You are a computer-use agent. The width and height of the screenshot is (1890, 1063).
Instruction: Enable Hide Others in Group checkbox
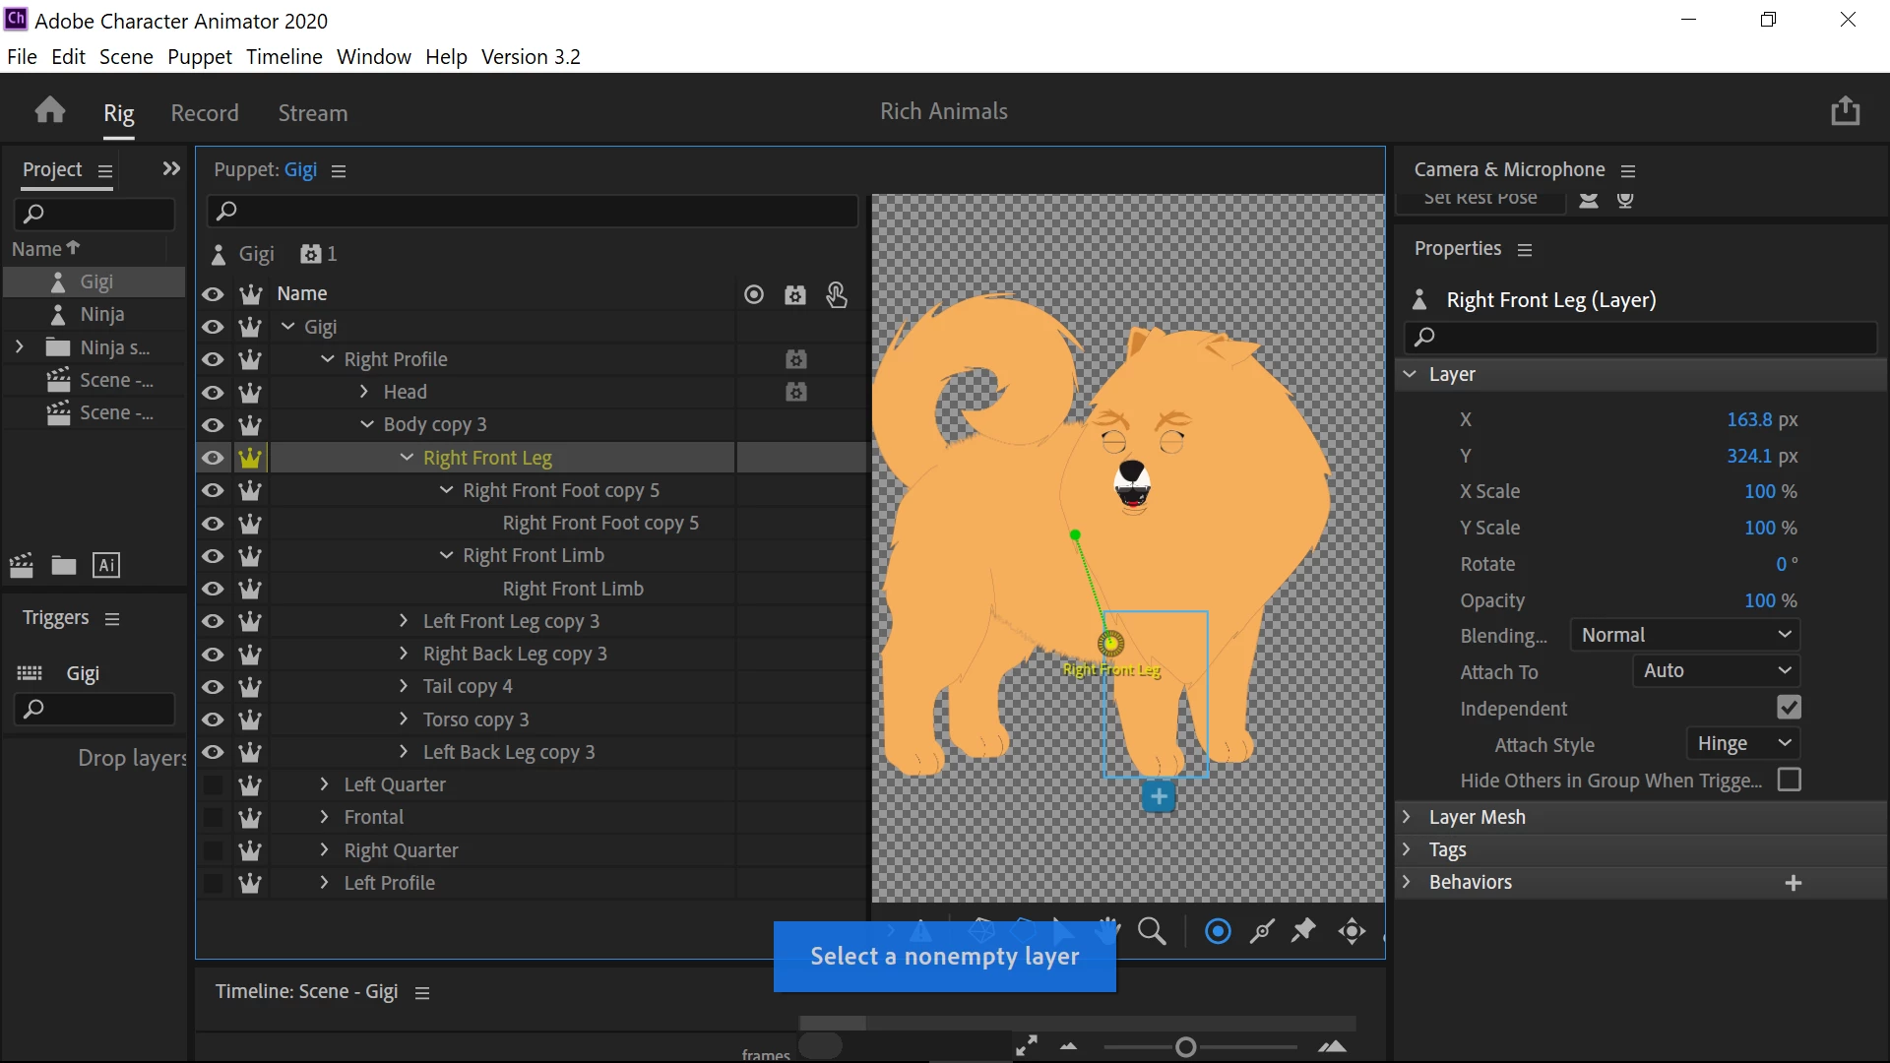[1789, 780]
